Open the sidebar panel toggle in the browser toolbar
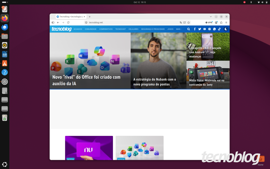 [53, 23]
